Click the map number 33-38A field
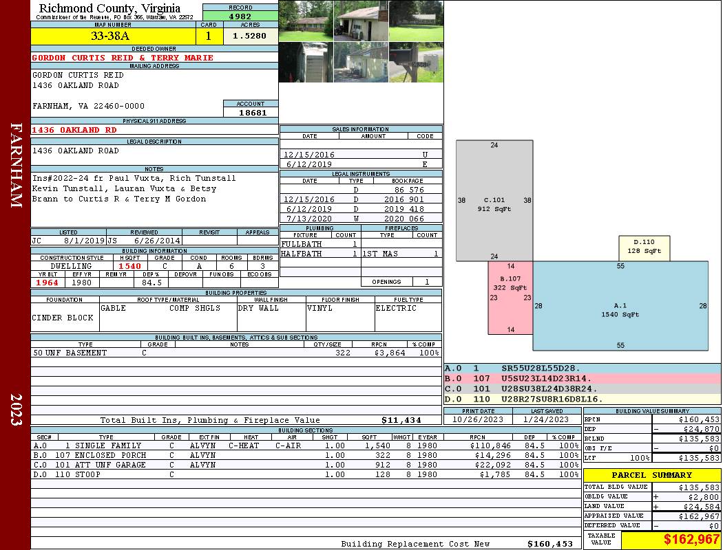The image size is (723, 550). 113,36
